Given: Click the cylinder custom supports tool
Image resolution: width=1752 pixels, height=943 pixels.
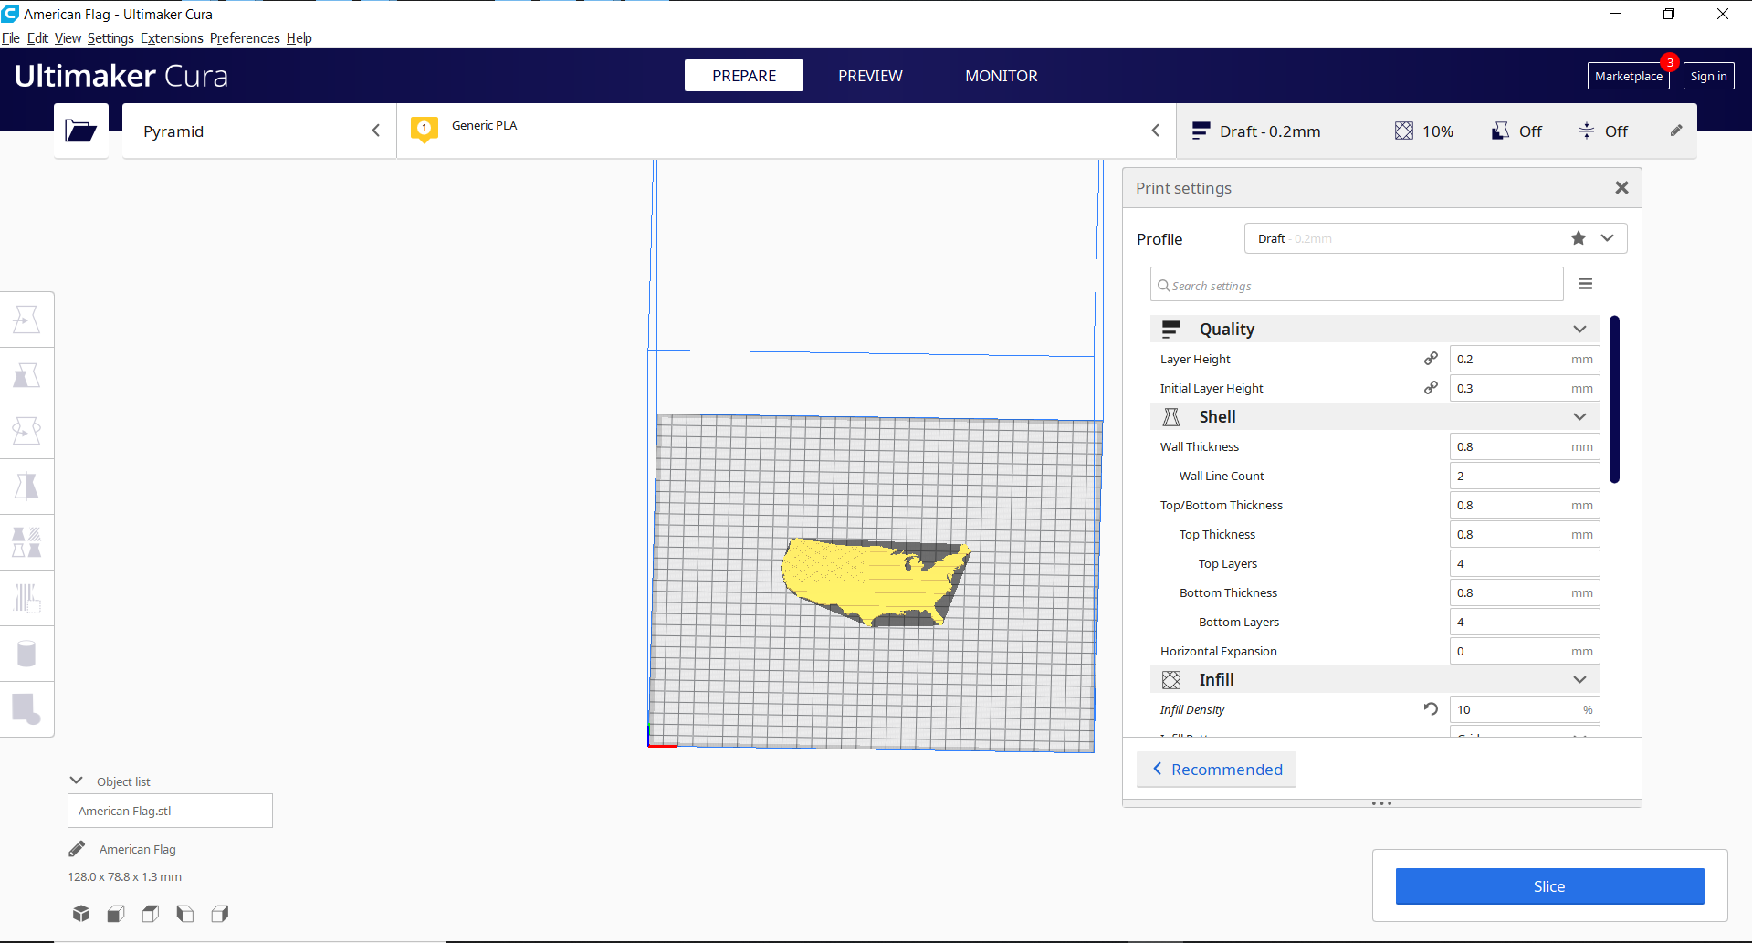Looking at the screenshot, I should [x=26, y=654].
